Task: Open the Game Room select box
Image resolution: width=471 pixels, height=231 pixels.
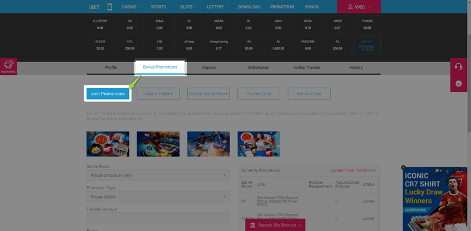Action: pos(158,175)
